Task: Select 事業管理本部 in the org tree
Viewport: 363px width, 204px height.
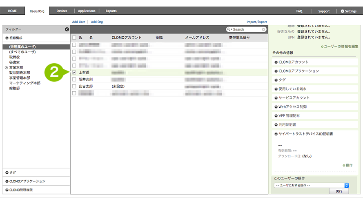Action: [x=20, y=78]
